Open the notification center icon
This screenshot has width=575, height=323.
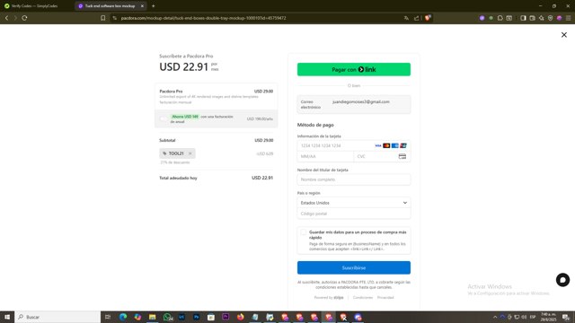[566, 317]
